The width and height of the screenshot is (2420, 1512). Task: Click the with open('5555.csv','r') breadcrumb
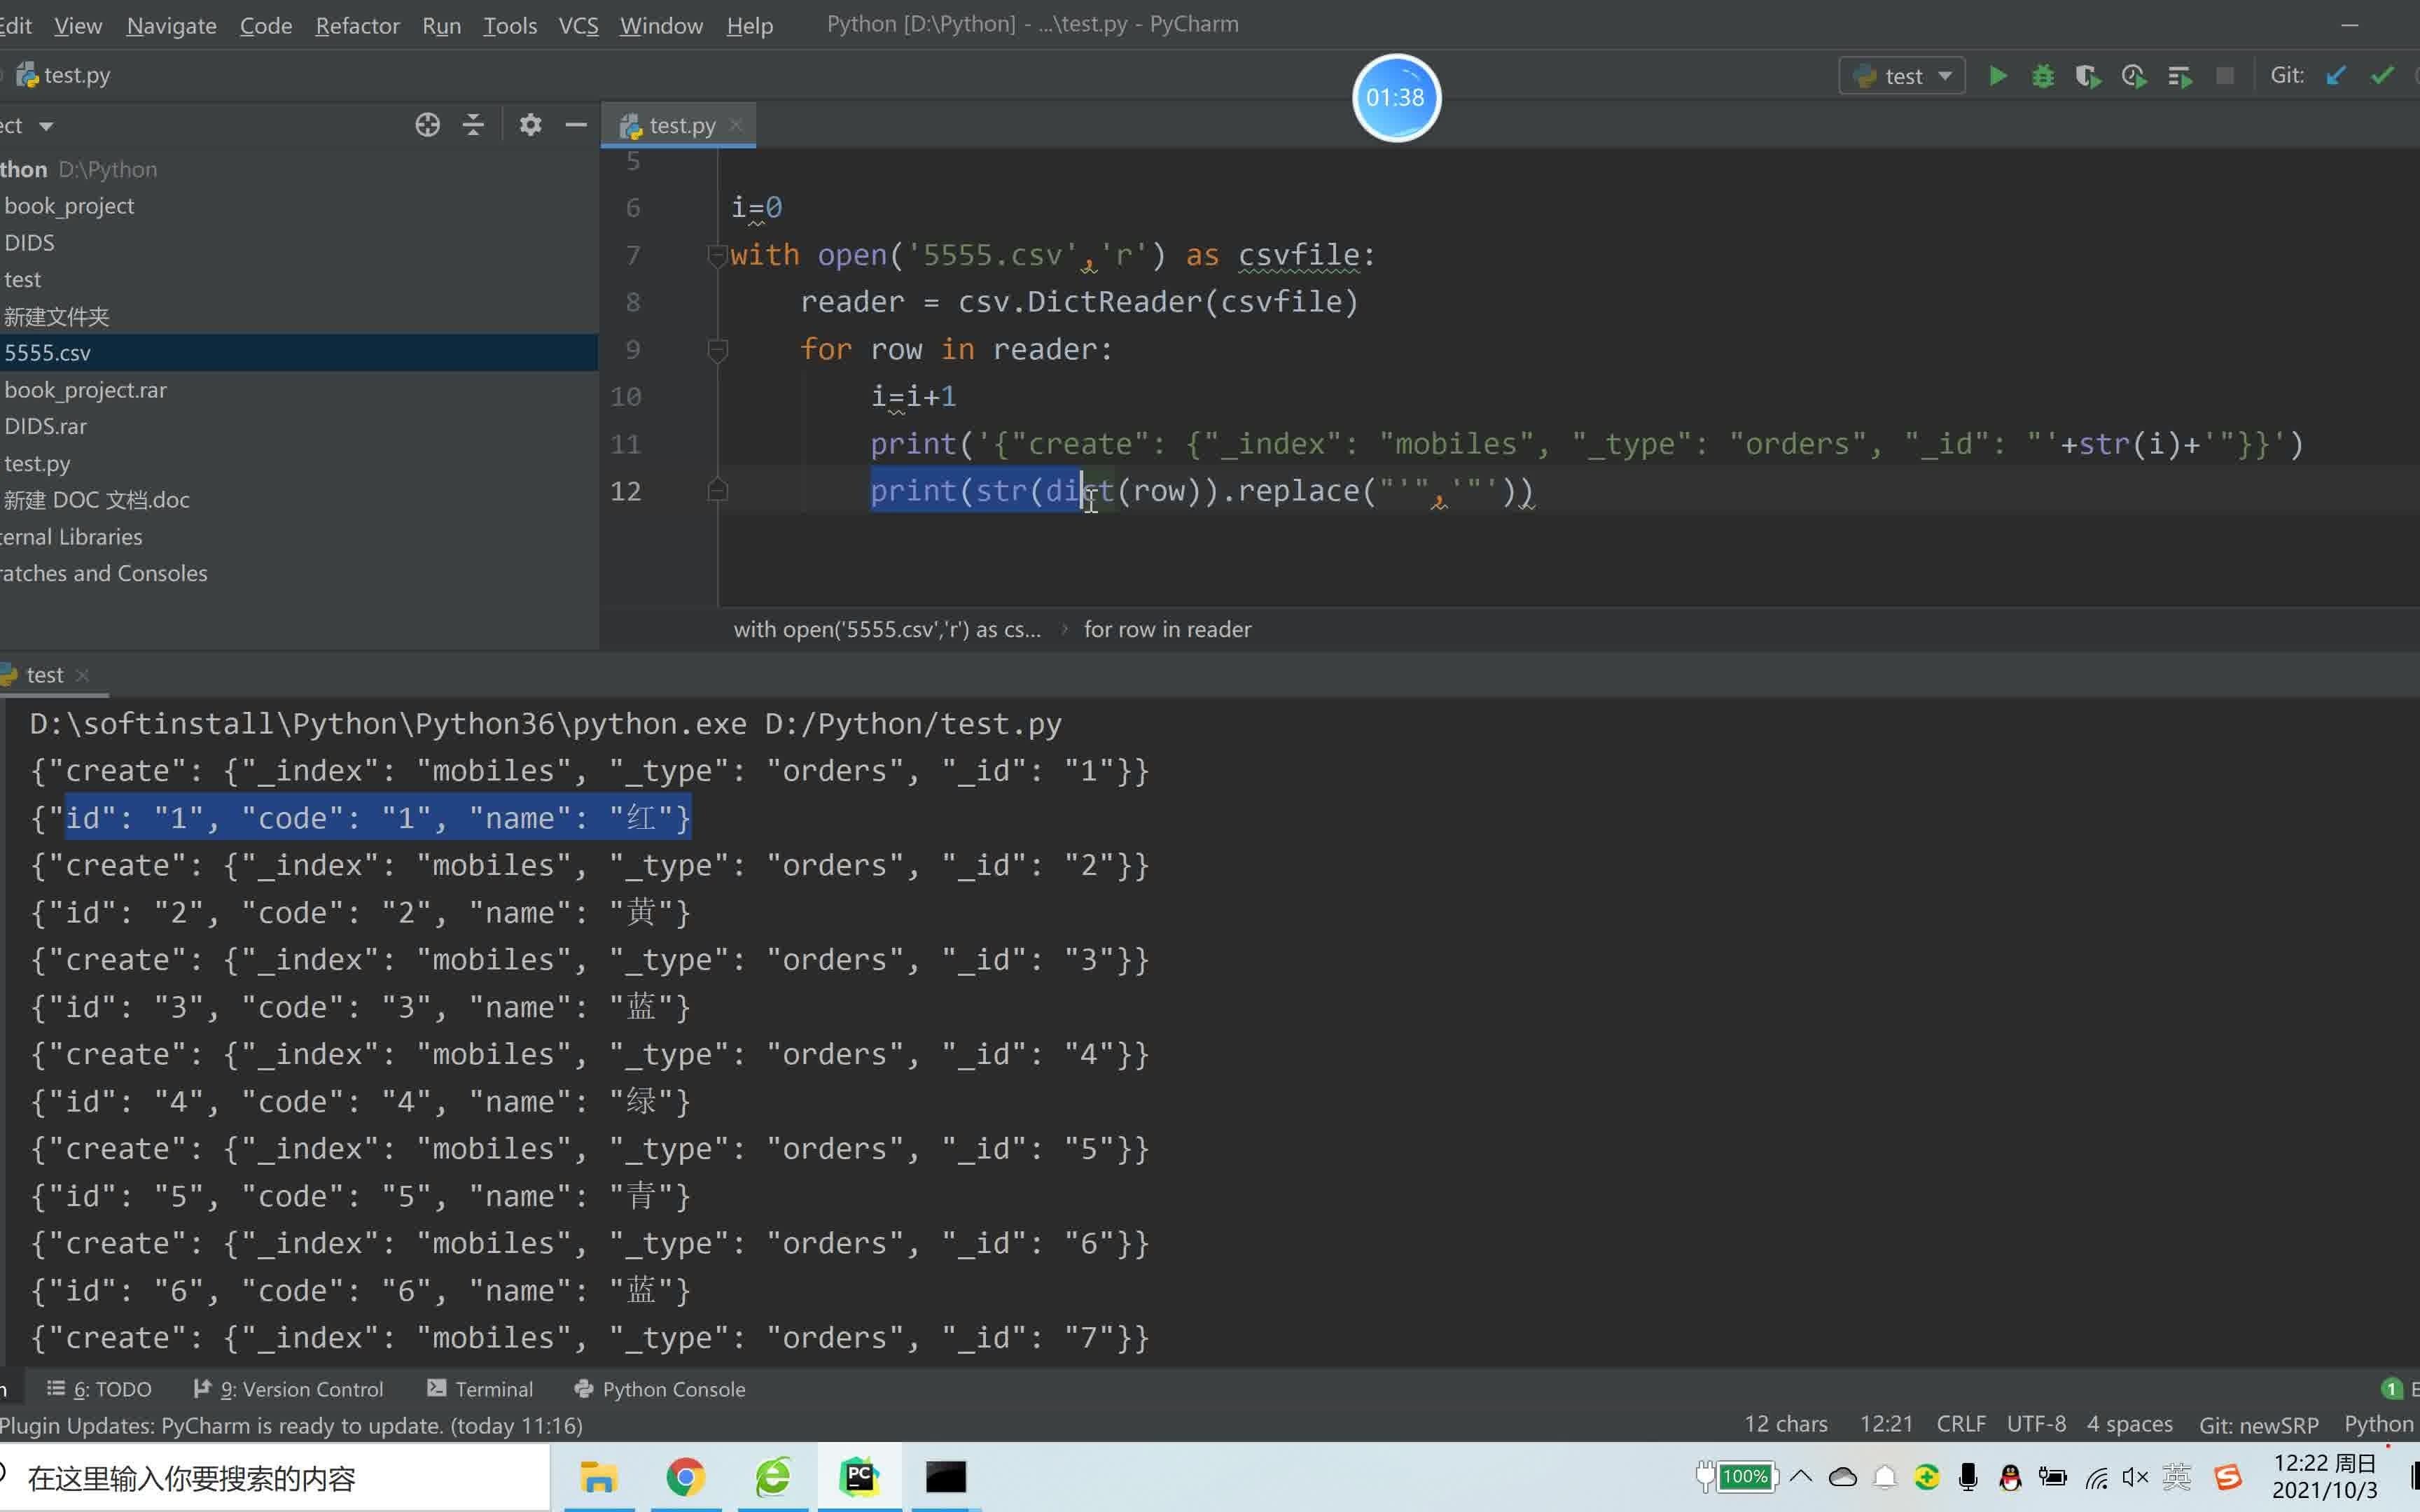pyautogui.click(x=887, y=629)
